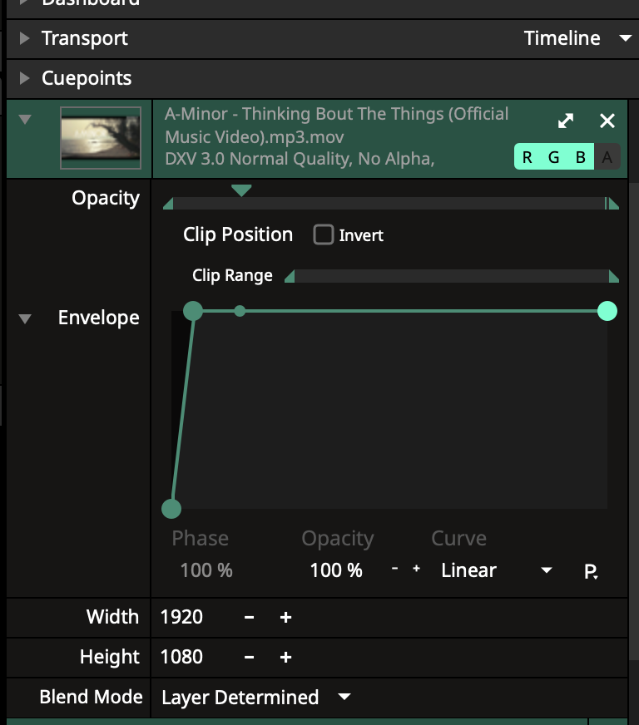Expand the Transport section
Viewport: 639px width, 725px height.
pyautogui.click(x=25, y=38)
